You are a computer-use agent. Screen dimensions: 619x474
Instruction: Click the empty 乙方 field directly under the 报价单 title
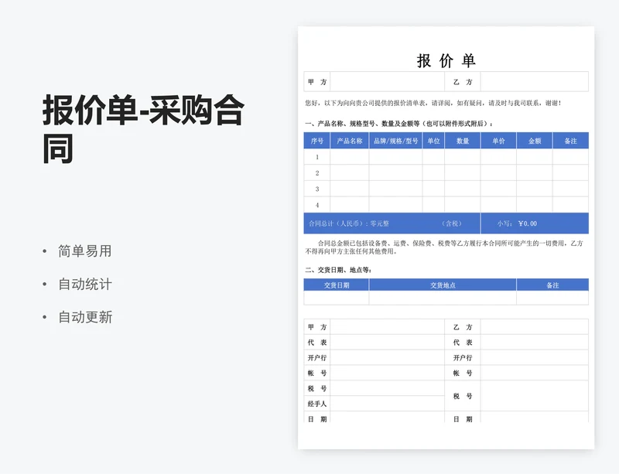tap(535, 82)
